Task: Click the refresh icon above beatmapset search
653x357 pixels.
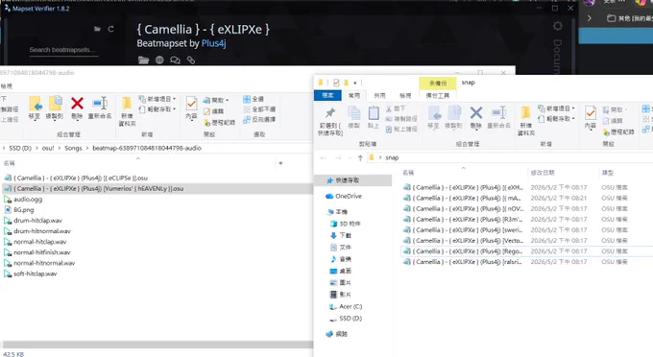Action: click(110, 29)
